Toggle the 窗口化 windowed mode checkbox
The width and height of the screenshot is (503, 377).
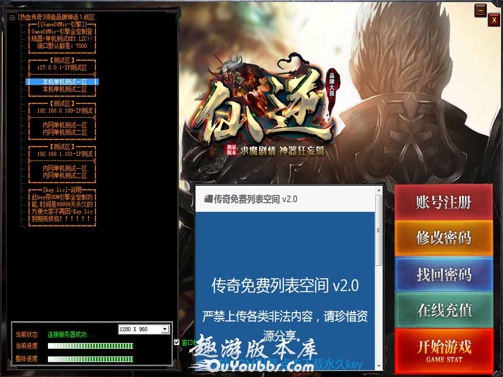(177, 342)
